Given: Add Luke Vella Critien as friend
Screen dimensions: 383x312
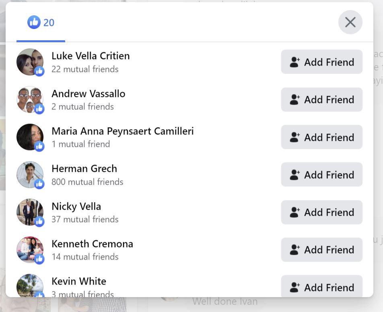Looking at the screenshot, I should [x=321, y=62].
